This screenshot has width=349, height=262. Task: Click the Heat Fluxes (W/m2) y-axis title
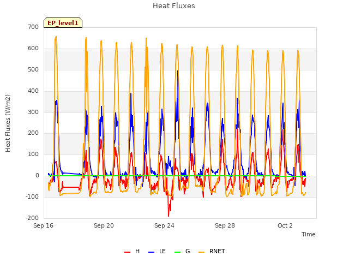click(x=8, y=123)
